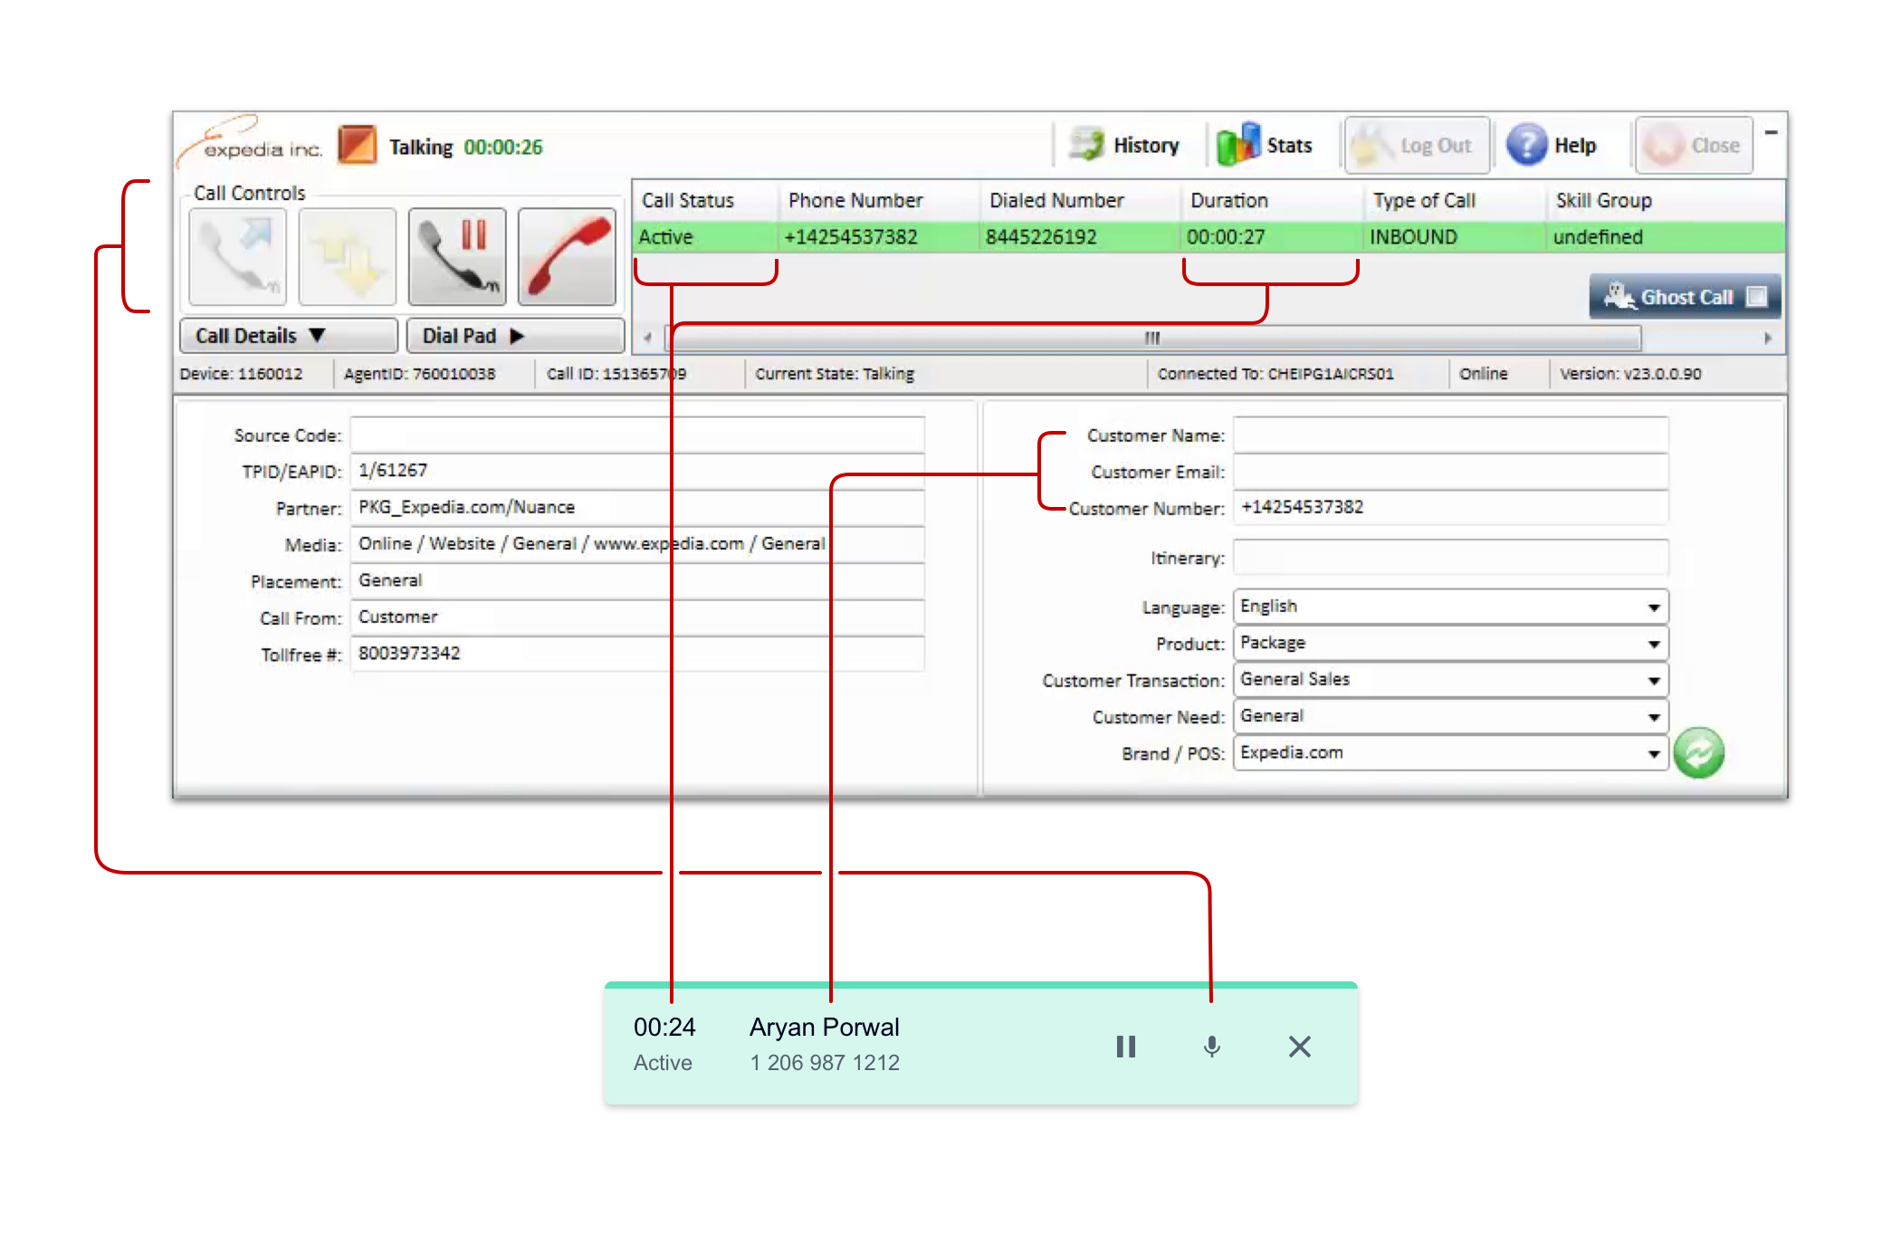
Task: Click the AgentID: 760010038 status entry
Action: (x=419, y=374)
